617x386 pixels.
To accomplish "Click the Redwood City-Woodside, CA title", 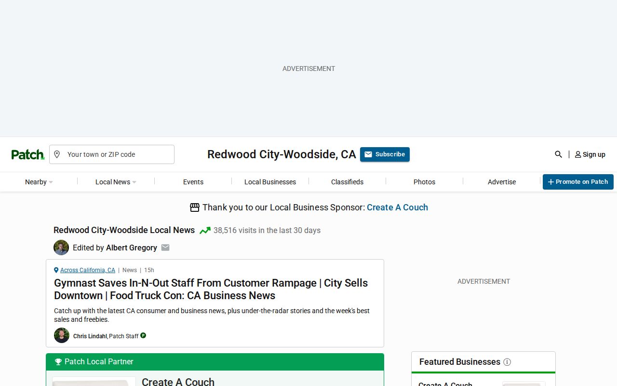I will pyautogui.click(x=282, y=154).
